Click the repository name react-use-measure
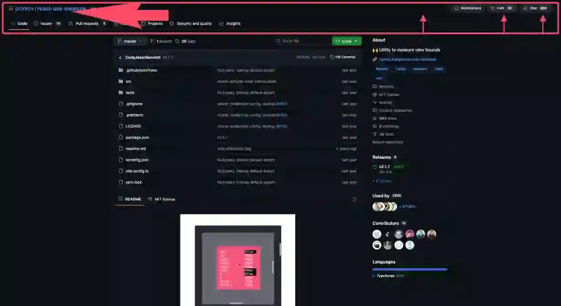This screenshot has height=306, width=561. 62,9
